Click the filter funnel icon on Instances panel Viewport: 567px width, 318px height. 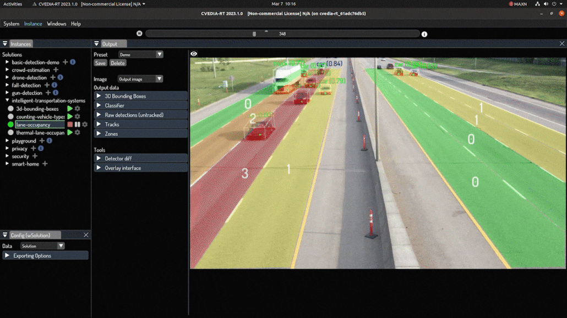pyautogui.click(x=4, y=43)
